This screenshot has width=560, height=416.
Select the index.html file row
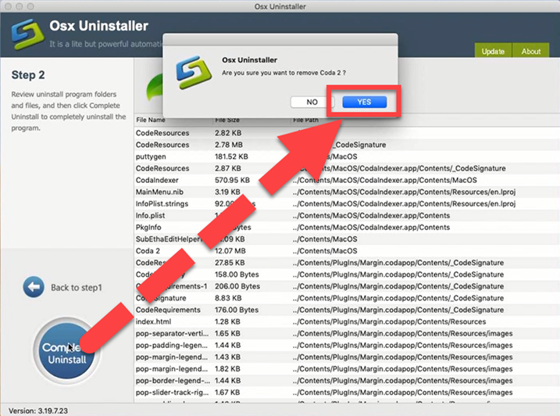pyautogui.click(x=347, y=321)
